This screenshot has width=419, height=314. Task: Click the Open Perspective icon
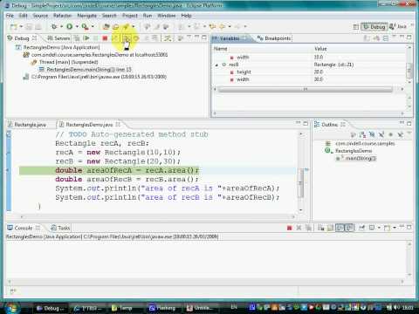click(355, 27)
